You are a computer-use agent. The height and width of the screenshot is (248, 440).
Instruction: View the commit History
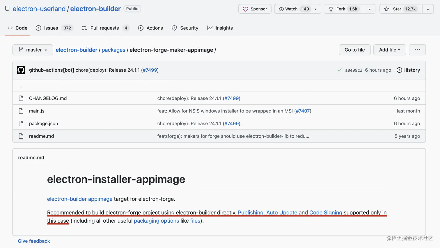[x=408, y=70]
